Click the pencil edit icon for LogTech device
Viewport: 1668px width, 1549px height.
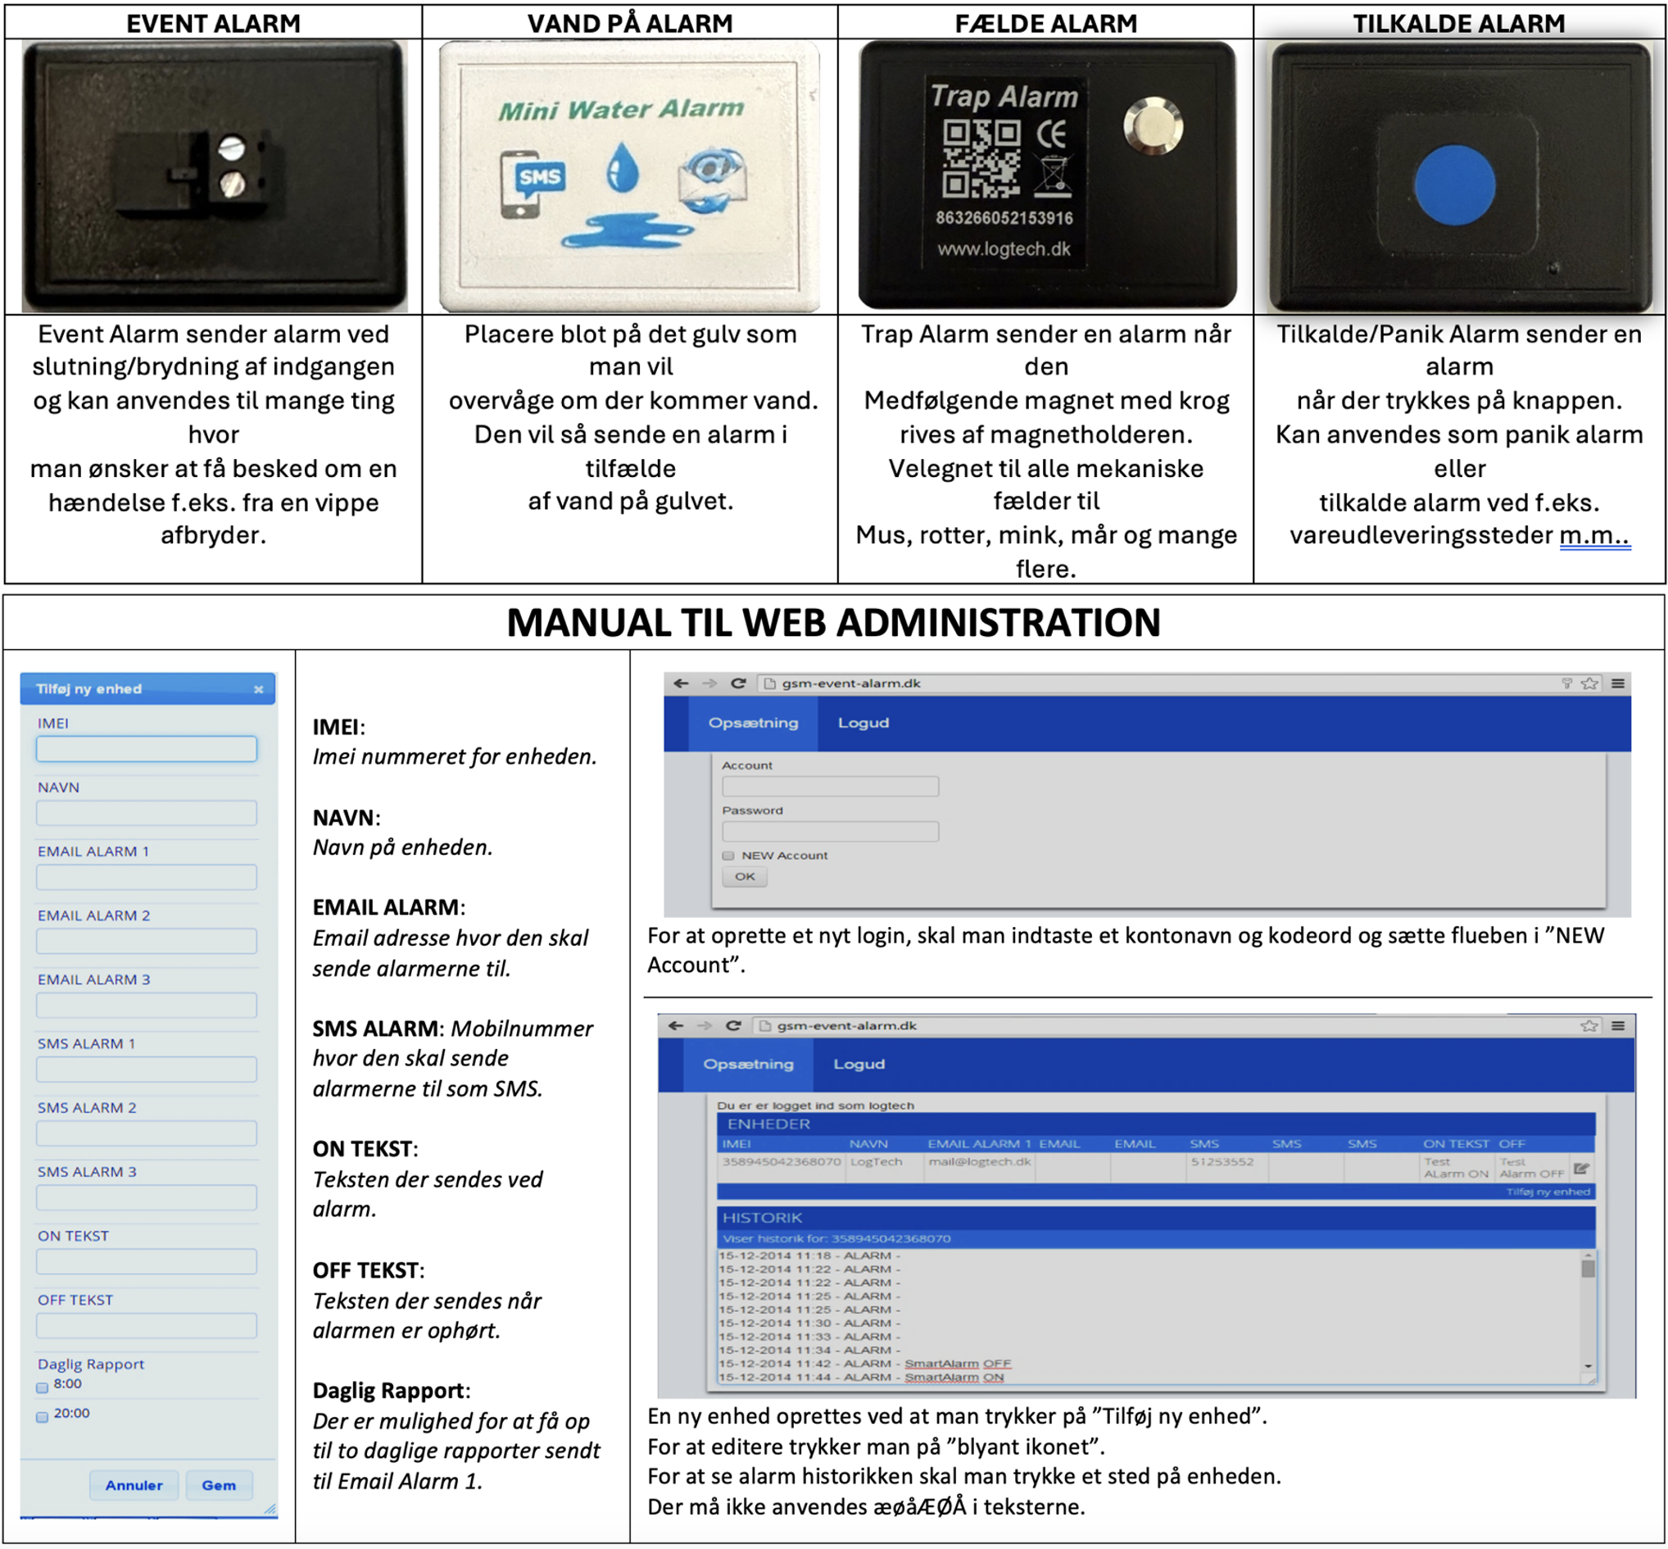[1581, 1169]
